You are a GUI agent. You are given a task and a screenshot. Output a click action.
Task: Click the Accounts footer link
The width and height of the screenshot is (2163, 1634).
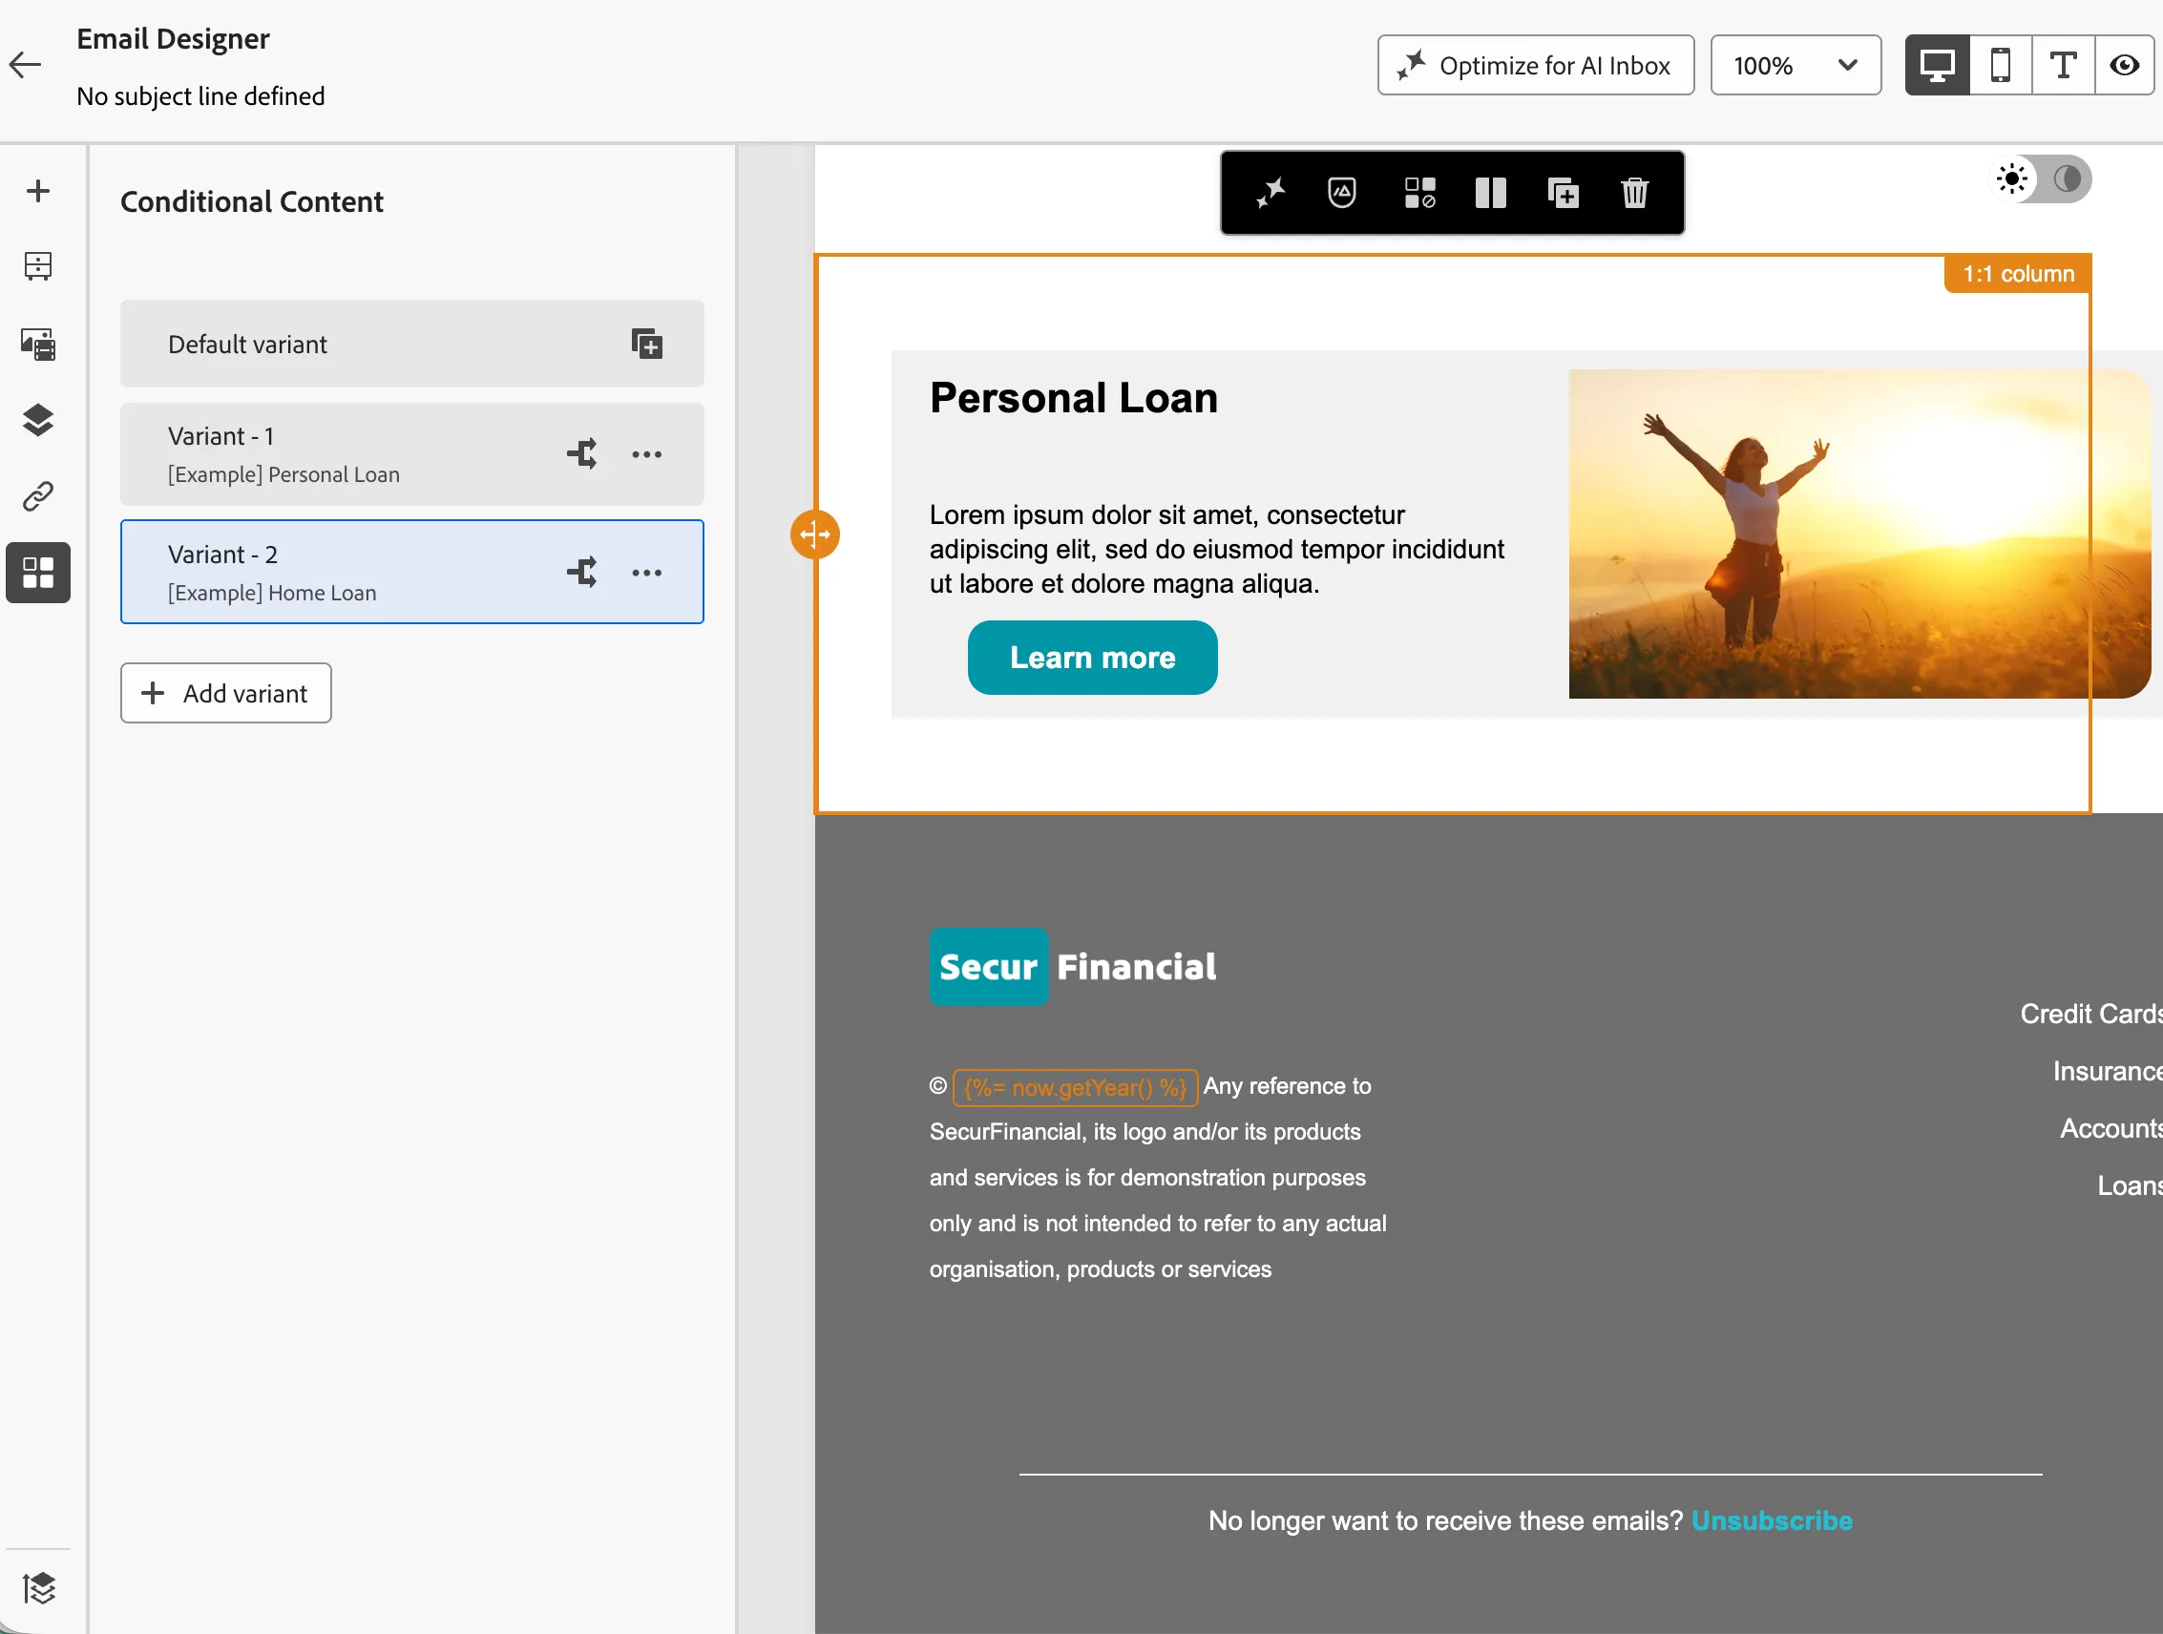pyautogui.click(x=2110, y=1128)
